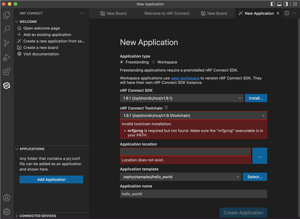Select the Workspace radio button
The width and height of the screenshot is (300, 219).
point(153,62)
